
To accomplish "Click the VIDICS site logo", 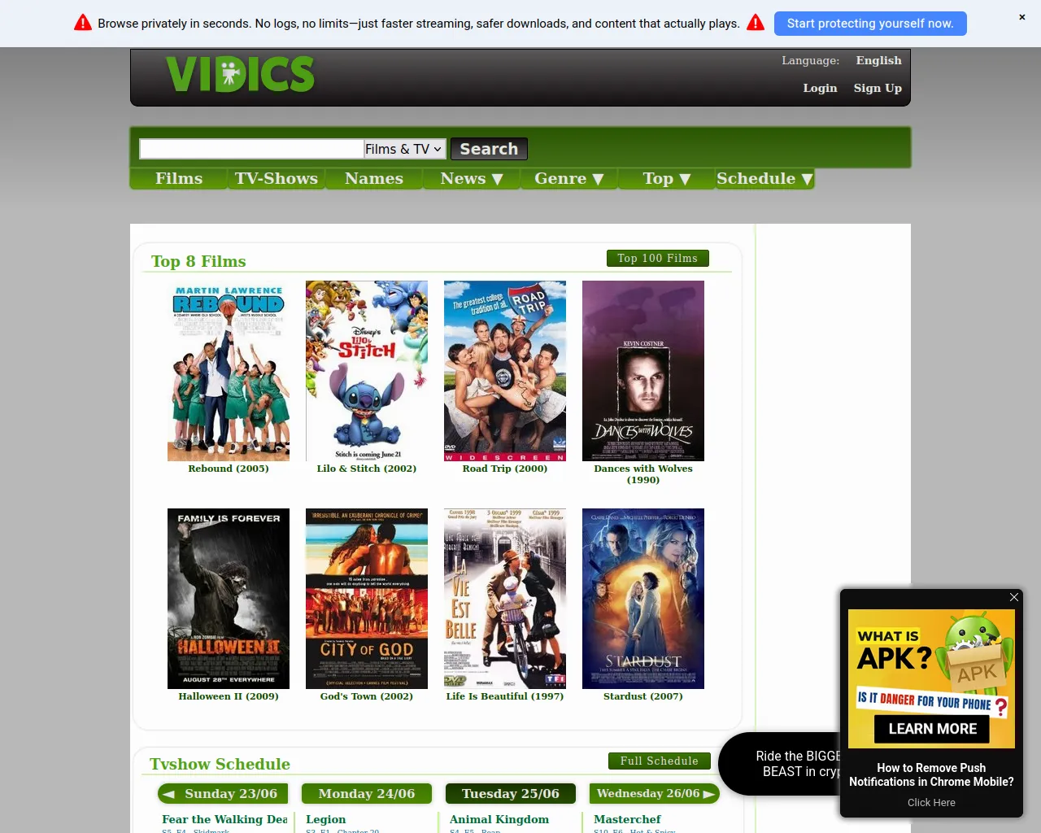I will [239, 74].
